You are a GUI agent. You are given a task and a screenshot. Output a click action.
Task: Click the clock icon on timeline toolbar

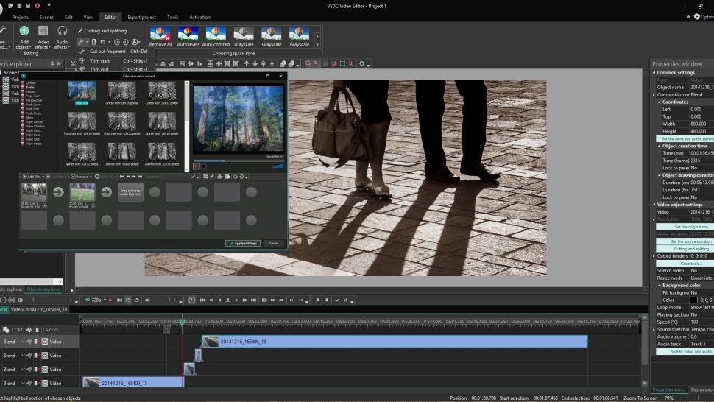192,300
